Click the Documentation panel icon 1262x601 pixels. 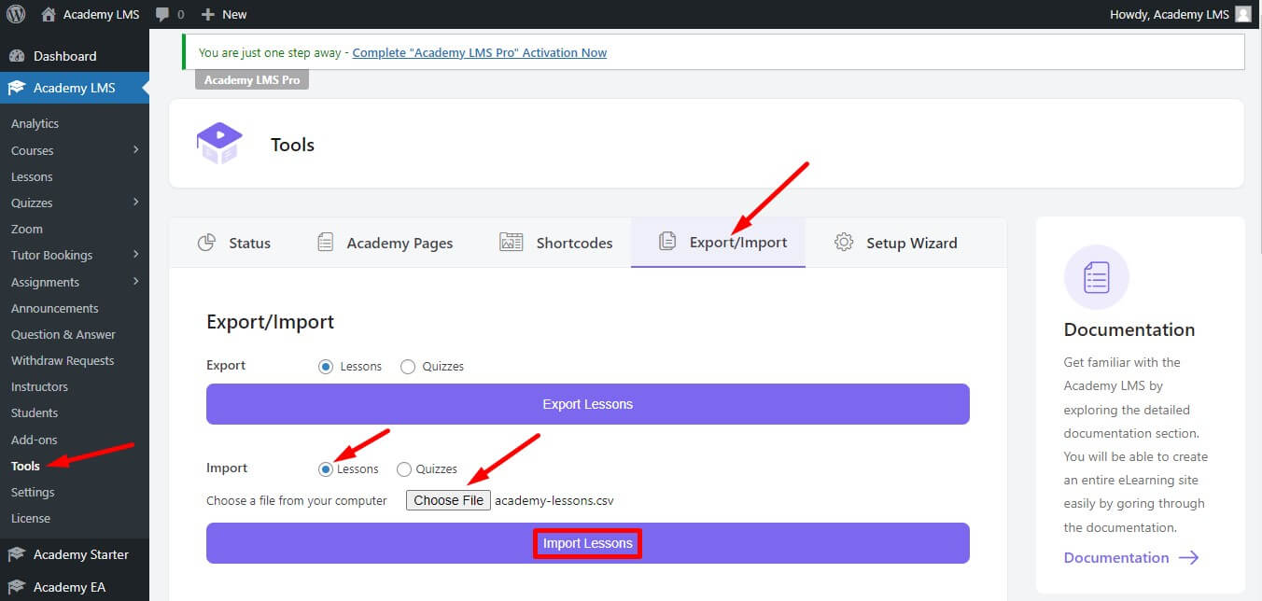[x=1096, y=277]
